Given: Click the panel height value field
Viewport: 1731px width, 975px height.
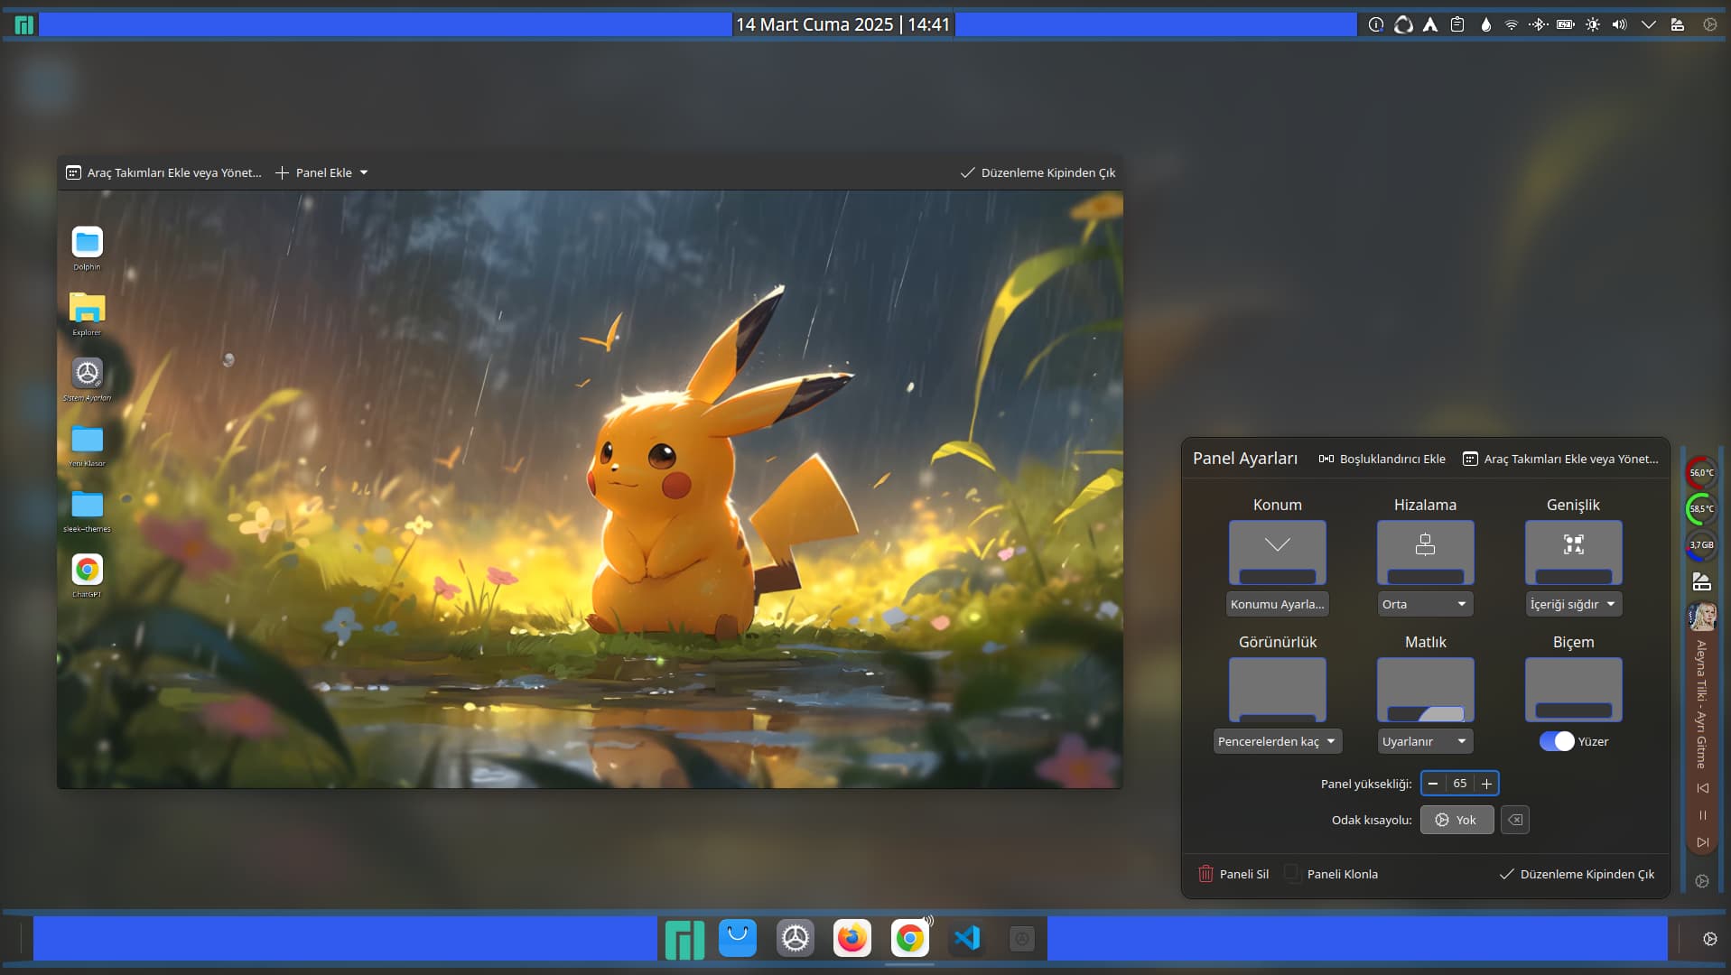Looking at the screenshot, I should click(1460, 784).
